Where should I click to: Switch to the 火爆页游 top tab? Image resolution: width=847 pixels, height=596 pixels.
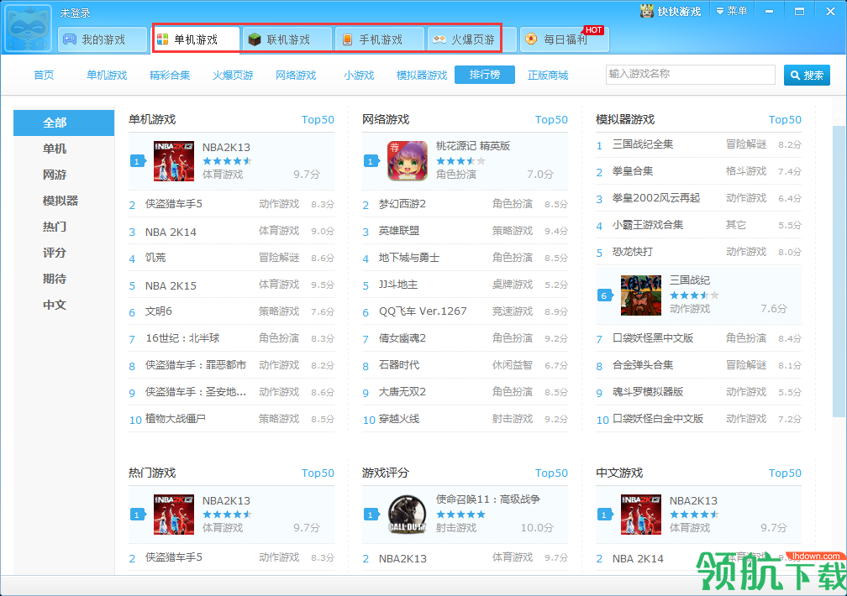tap(465, 39)
